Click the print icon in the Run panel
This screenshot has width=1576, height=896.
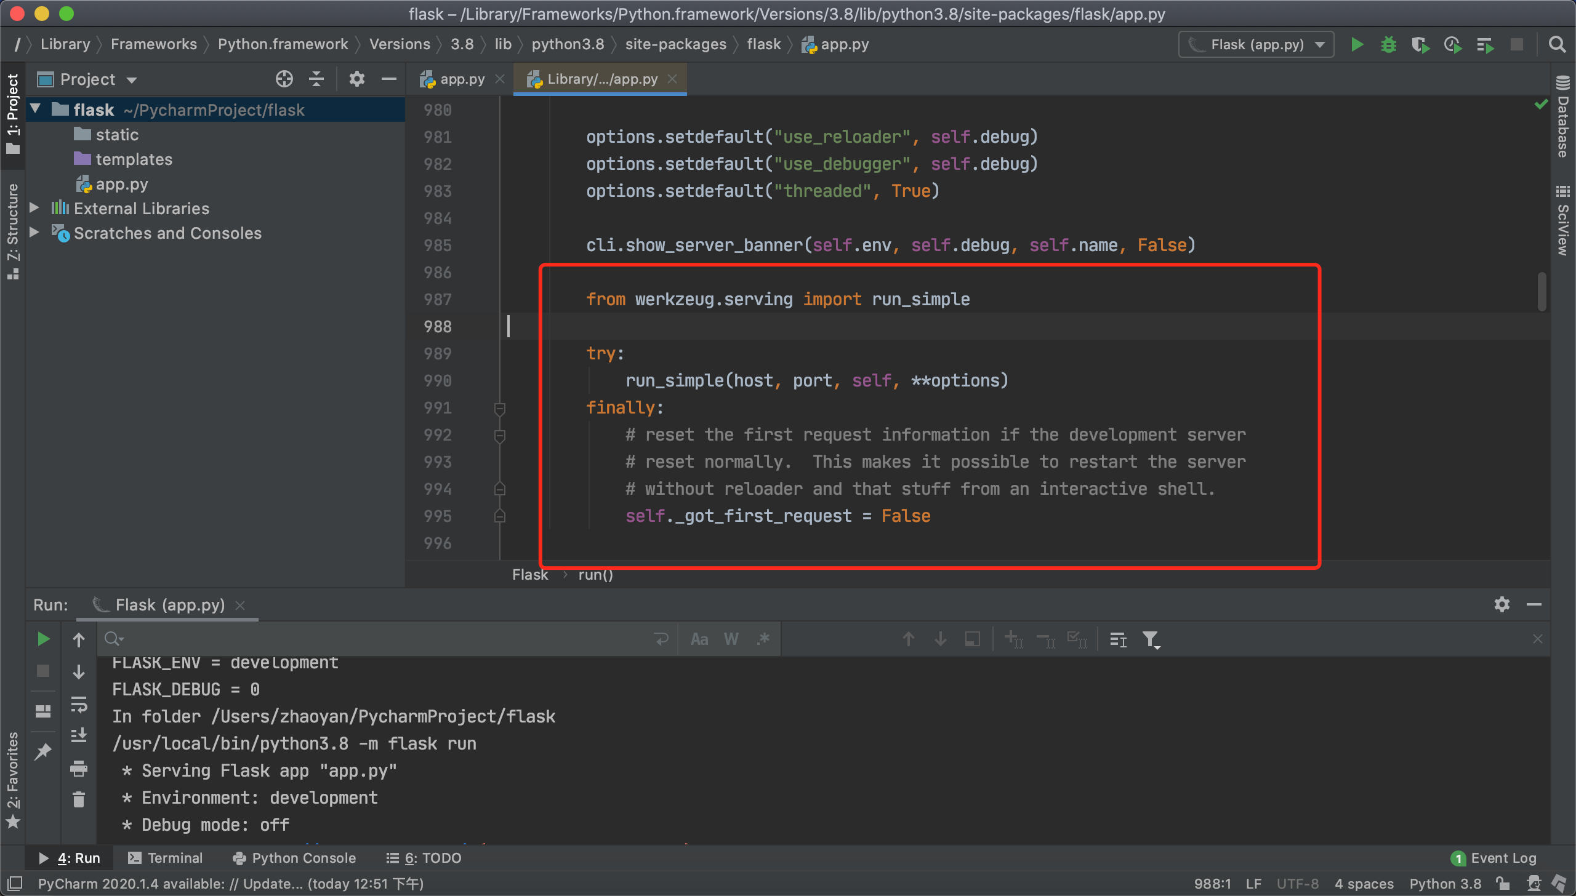point(79,767)
